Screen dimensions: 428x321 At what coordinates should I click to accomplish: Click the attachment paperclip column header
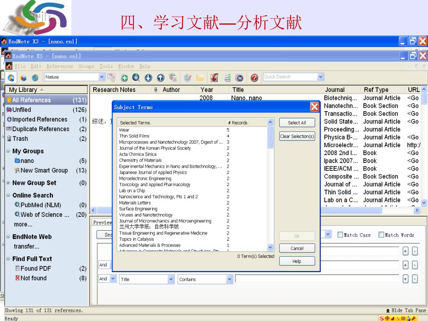(x=155, y=89)
